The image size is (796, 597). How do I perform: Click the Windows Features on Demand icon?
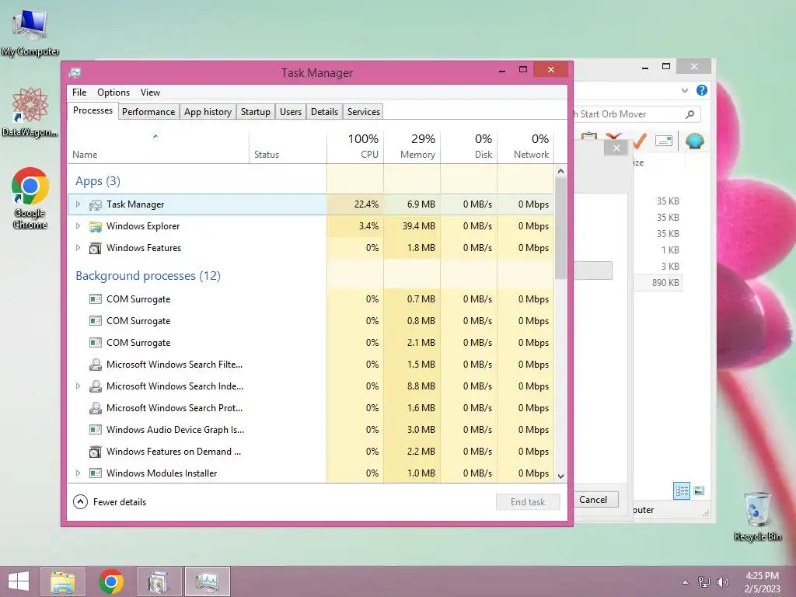click(96, 452)
